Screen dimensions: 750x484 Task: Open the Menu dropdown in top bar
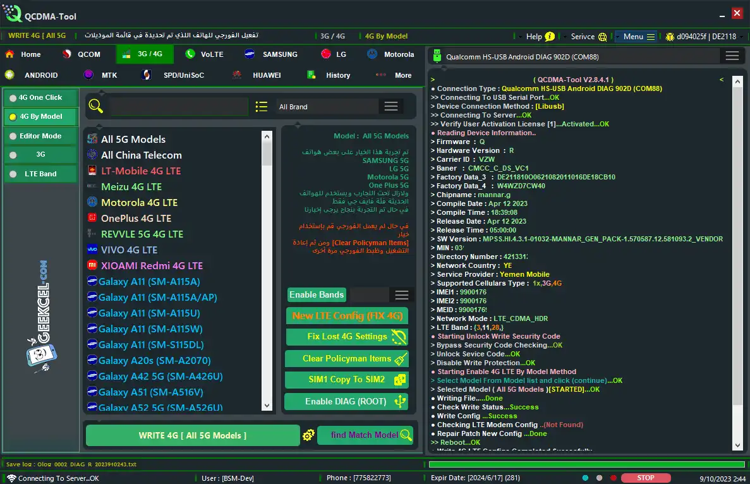[636, 37]
